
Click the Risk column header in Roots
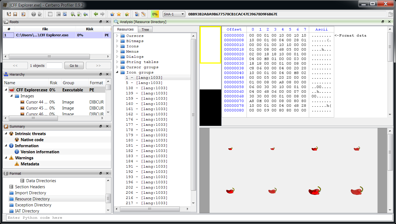coord(90,29)
